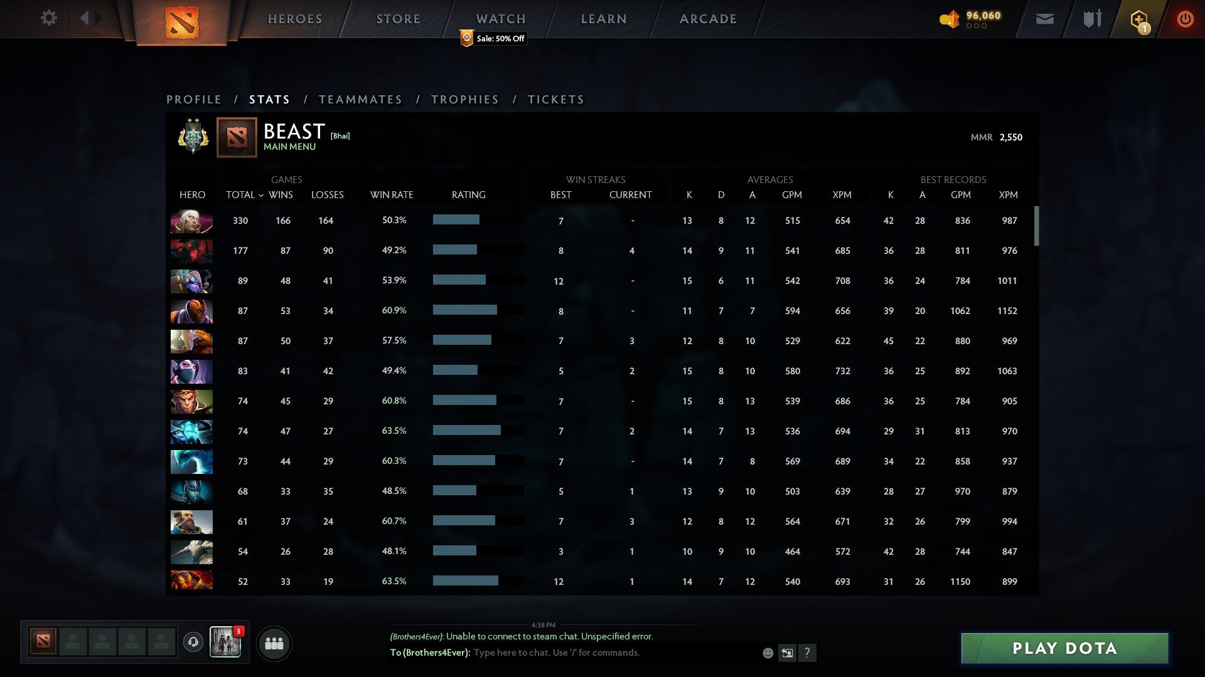
Task: Click the power/logout icon
Action: click(1185, 19)
